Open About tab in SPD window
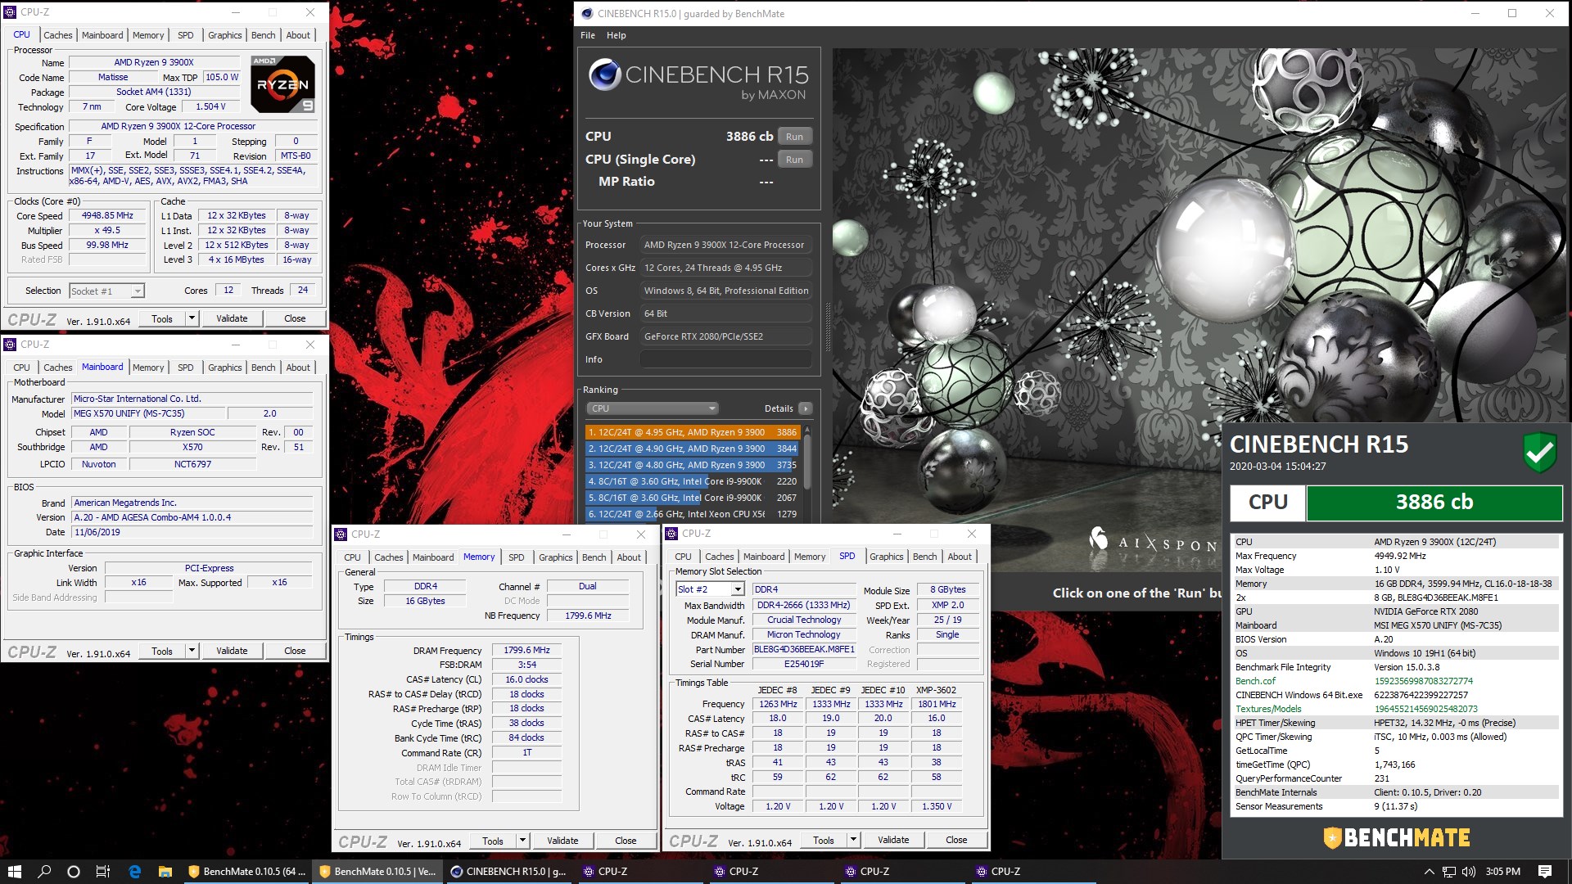The image size is (1572, 884). coord(960,557)
